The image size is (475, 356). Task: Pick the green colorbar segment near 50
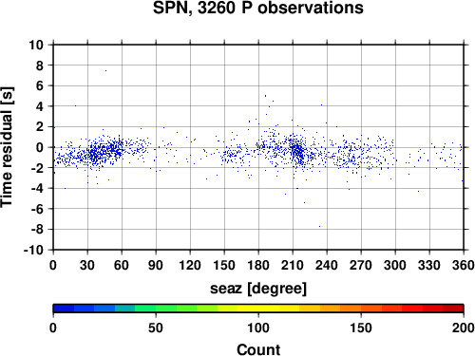(156, 309)
